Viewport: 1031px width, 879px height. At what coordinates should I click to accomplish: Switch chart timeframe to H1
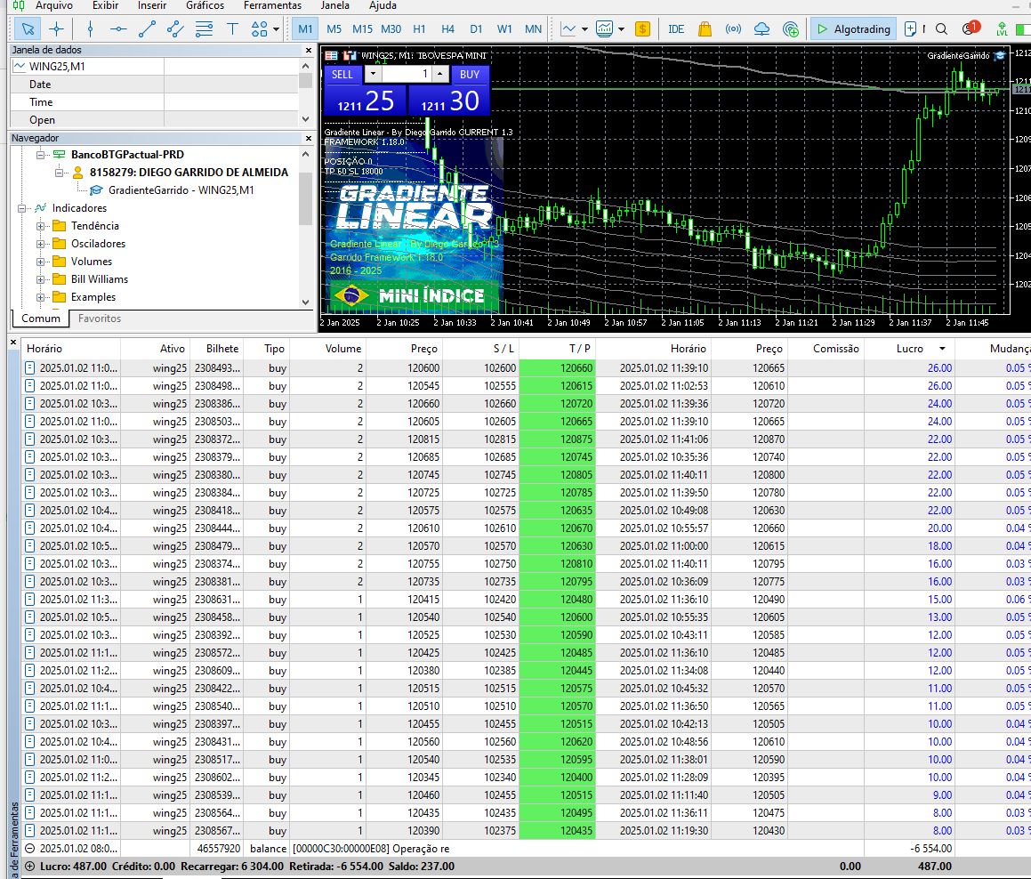tap(419, 28)
